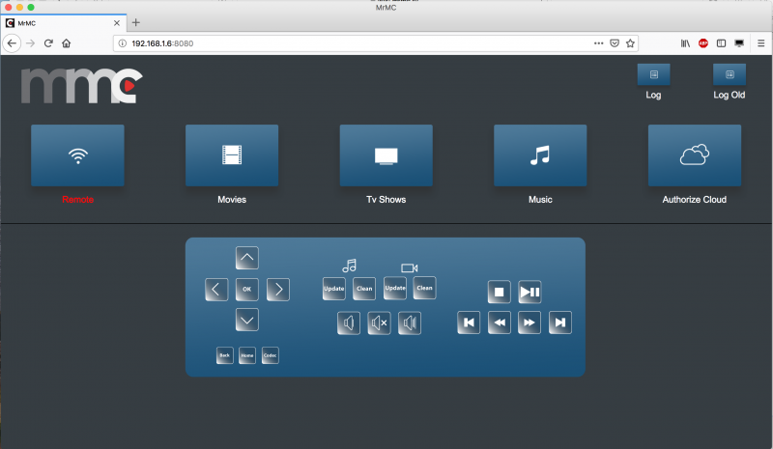
Task: Open the Tv Shows tile
Action: 386,155
